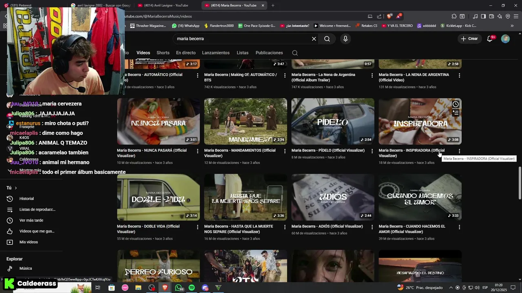
Task: Switch to the Vídeos channel tab
Action: point(143,53)
